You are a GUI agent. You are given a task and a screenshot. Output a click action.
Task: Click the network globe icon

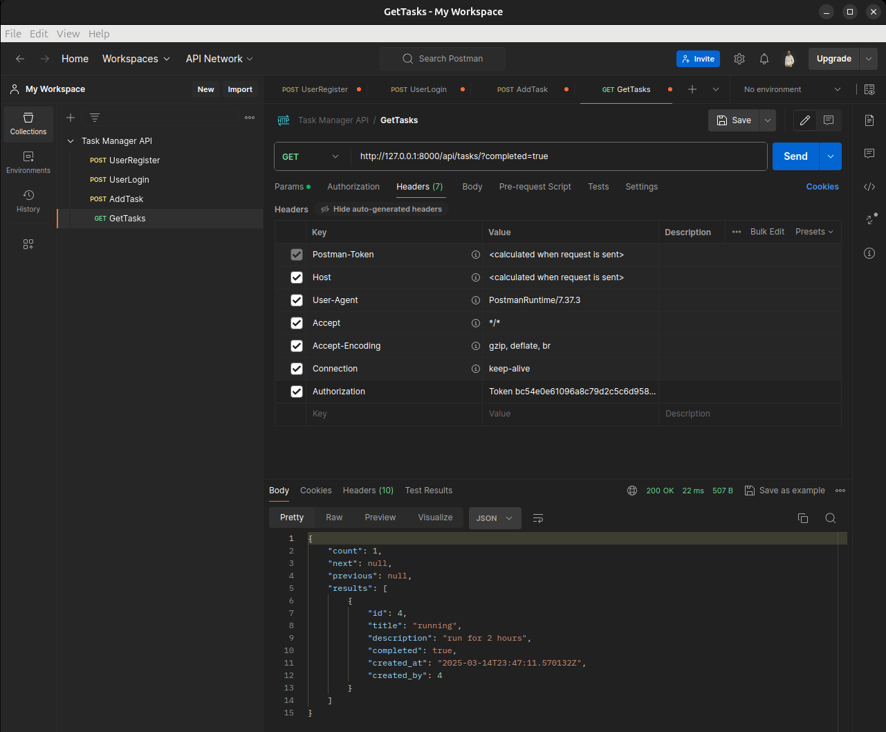pos(632,491)
